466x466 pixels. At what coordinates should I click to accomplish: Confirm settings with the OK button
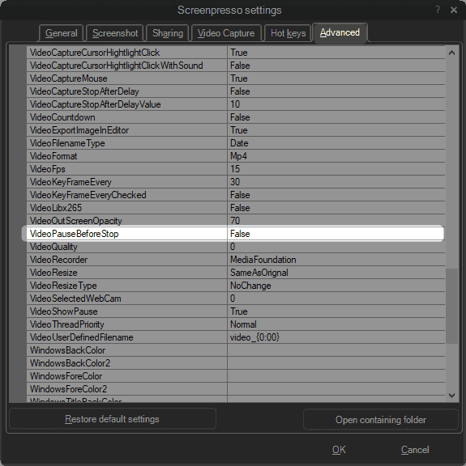339,450
